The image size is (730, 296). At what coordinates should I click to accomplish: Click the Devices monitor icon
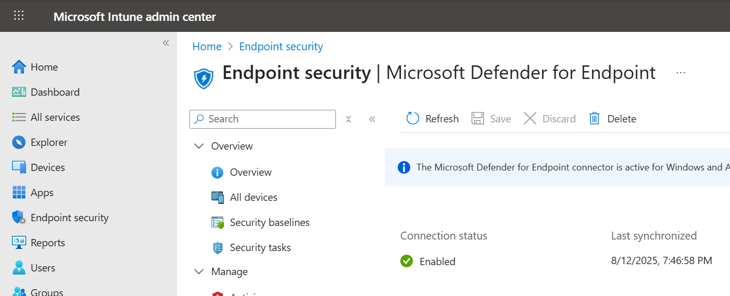coord(19,167)
